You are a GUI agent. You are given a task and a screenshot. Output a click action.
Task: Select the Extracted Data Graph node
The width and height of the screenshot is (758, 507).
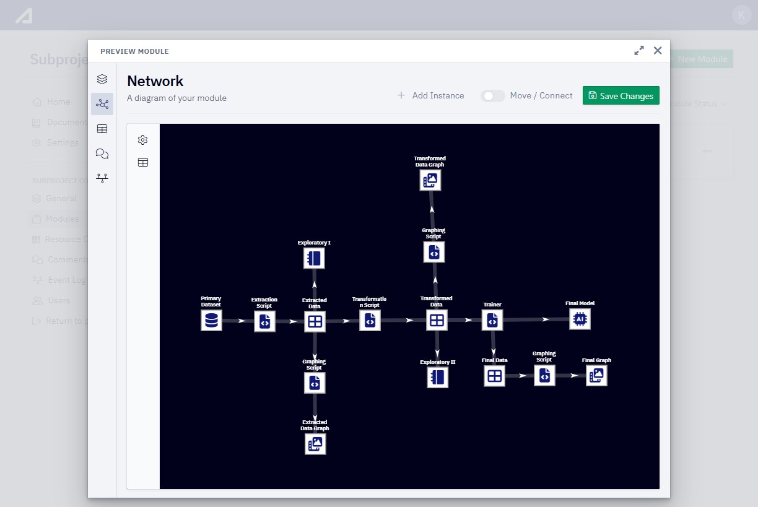coord(315,444)
